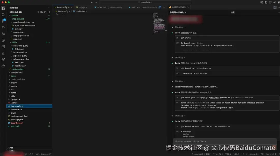280x156 pixels.
Task: Open bootstrap.ts in explorer
Action: pyautogui.click(x=17, y=110)
